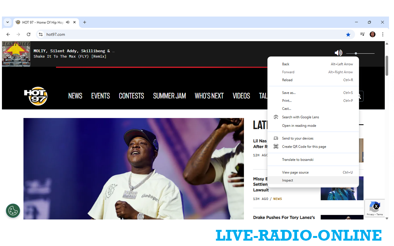Close the HOT 97 browser tab
394x246 pixels.
[x=75, y=22]
